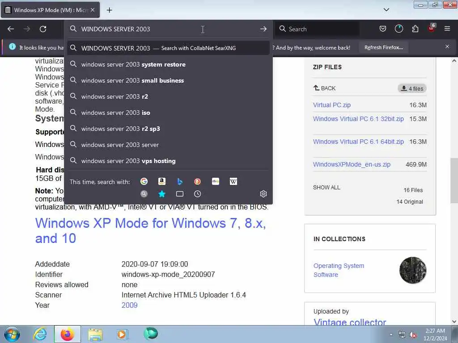Click SHOW ALL files link

pyautogui.click(x=327, y=188)
